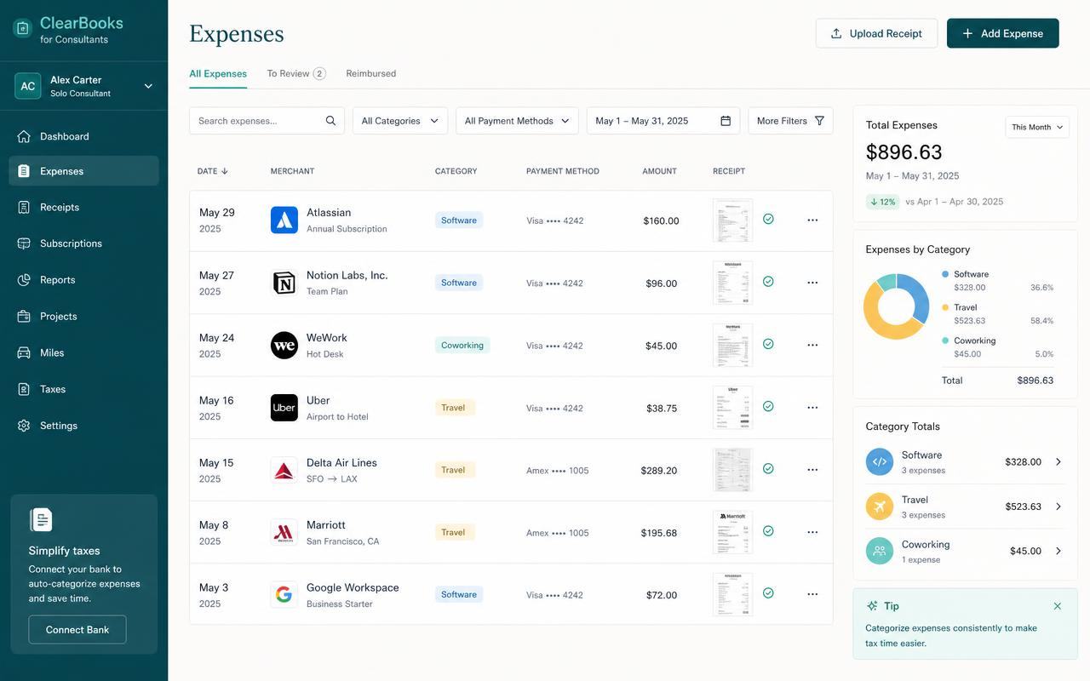The image size is (1090, 681).
Task: Open the Atlassian row more-options menu
Action: (x=812, y=220)
